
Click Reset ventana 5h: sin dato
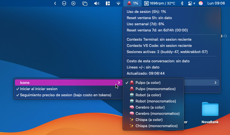(149, 18)
